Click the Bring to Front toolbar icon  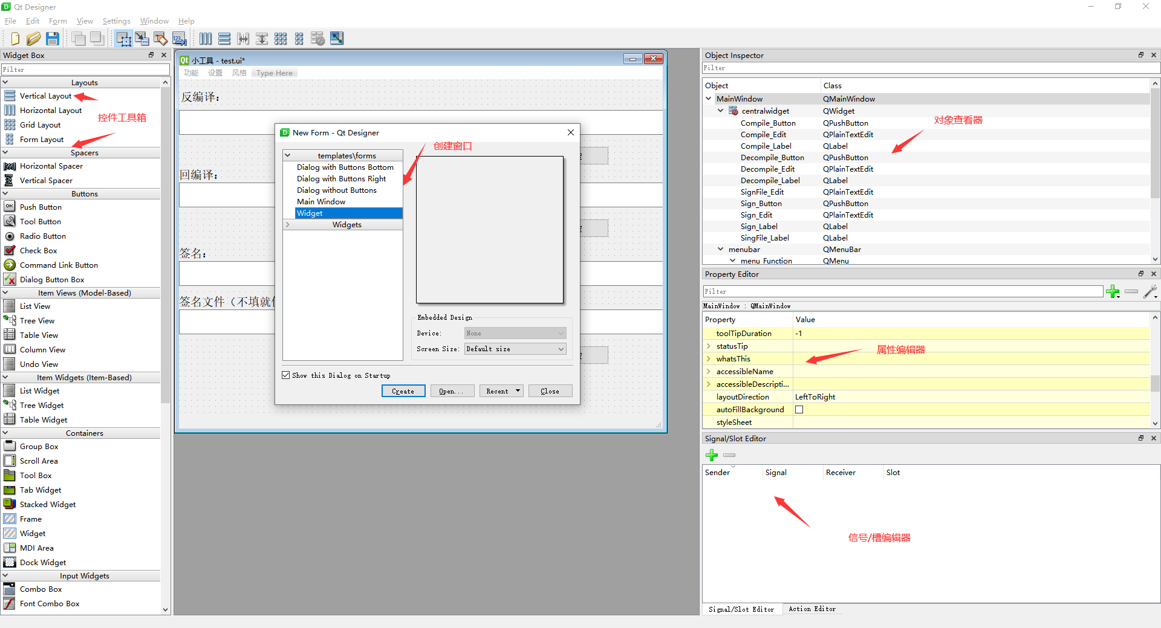point(97,39)
